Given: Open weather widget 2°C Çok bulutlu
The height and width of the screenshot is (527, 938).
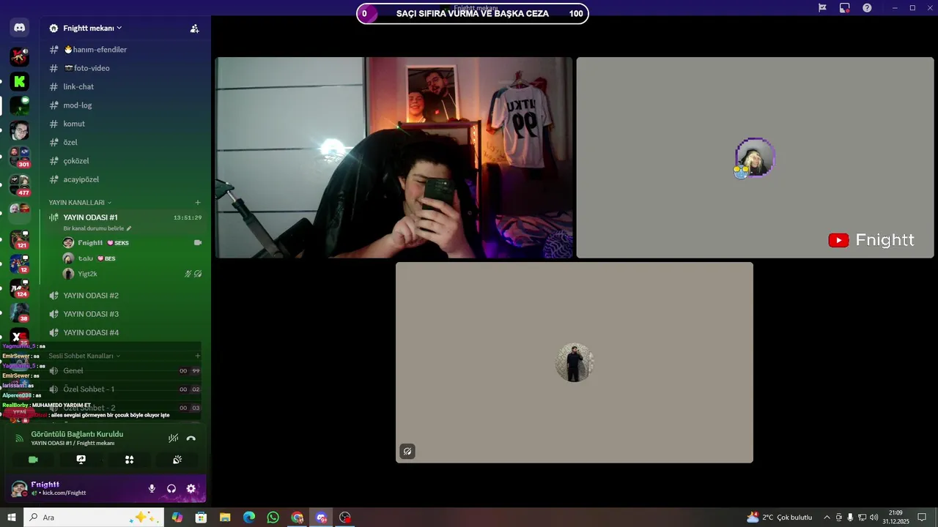Looking at the screenshot, I should pyautogui.click(x=779, y=517).
